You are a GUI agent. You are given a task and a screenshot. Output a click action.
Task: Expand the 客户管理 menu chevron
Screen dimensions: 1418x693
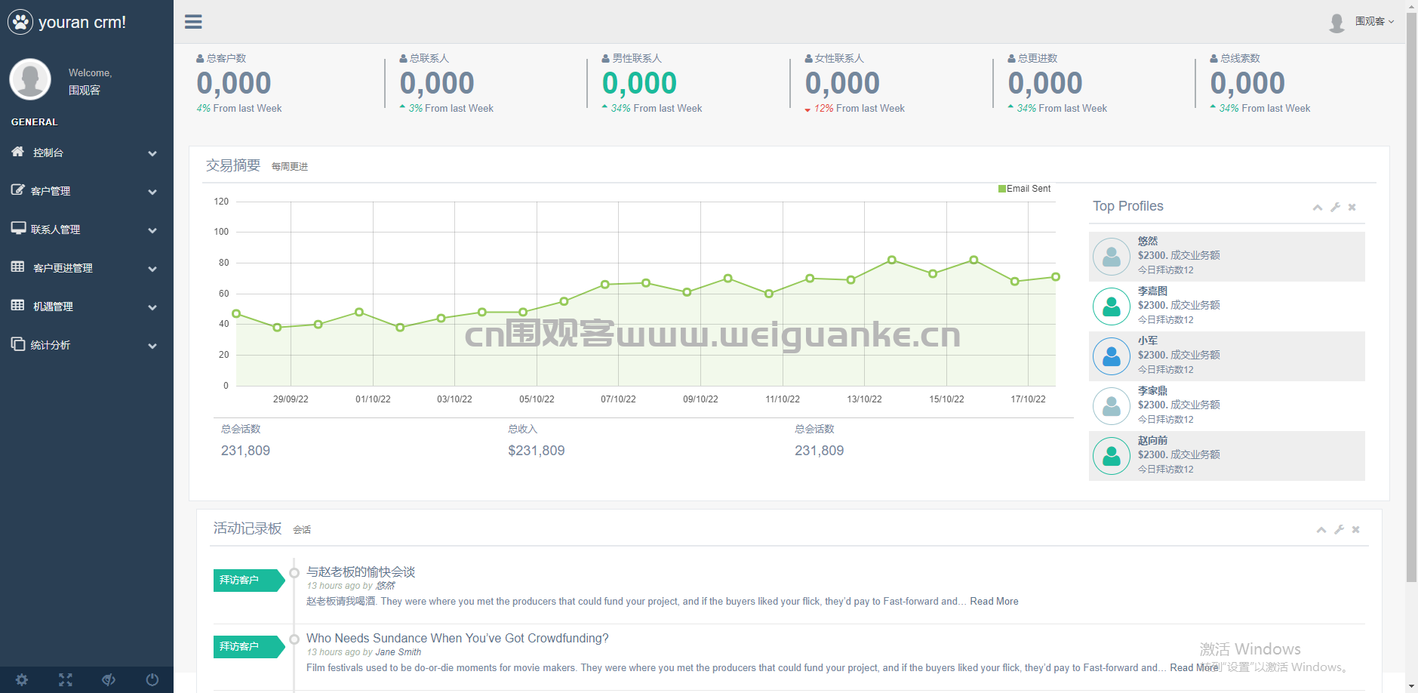[x=152, y=192]
